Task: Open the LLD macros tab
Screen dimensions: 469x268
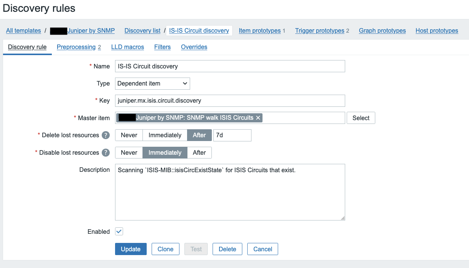Action: [128, 47]
